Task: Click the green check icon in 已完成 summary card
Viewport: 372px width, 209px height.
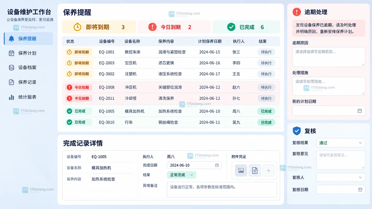Action: coord(231,27)
